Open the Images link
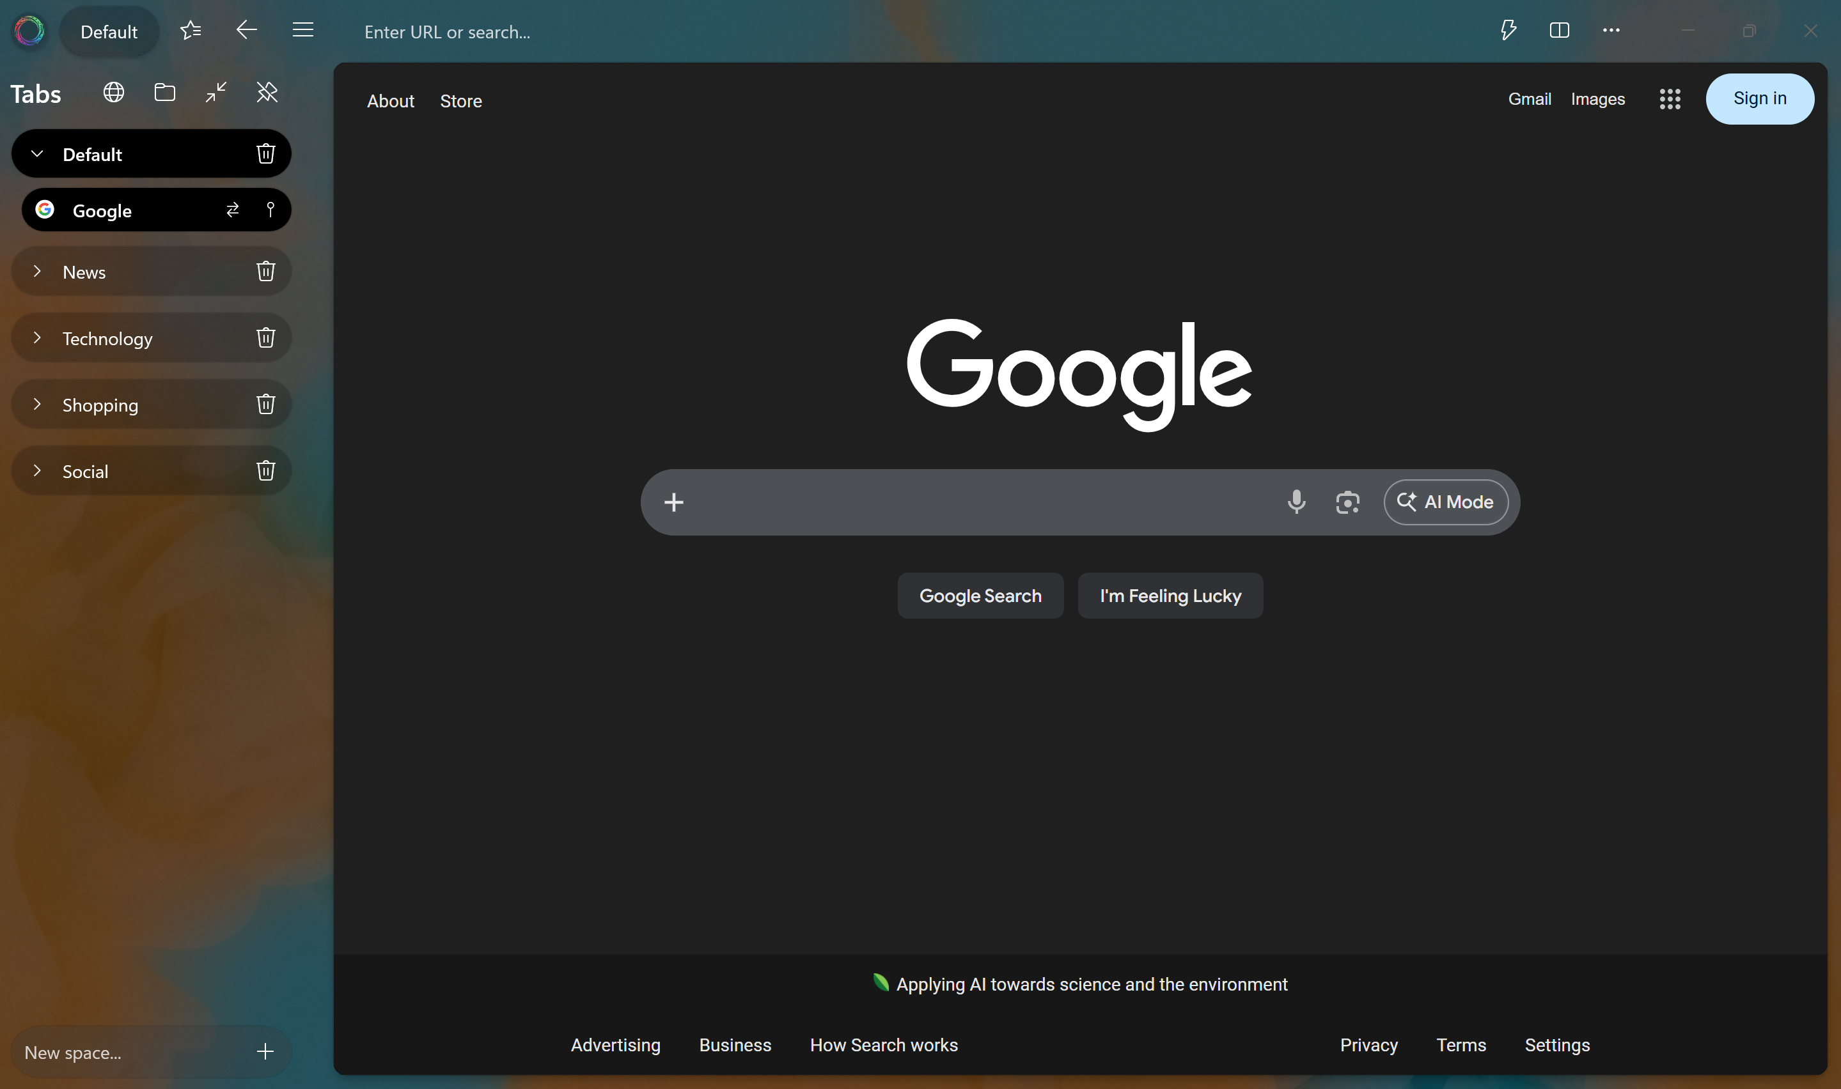Screen dimensions: 1841x1089 (x=1598, y=99)
